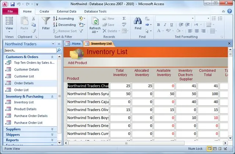Align text right

[x=203, y=31]
